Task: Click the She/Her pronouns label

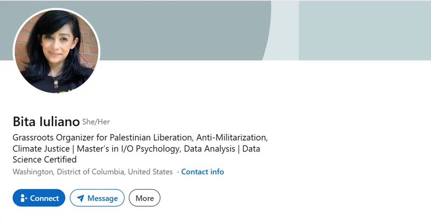Action: point(96,122)
